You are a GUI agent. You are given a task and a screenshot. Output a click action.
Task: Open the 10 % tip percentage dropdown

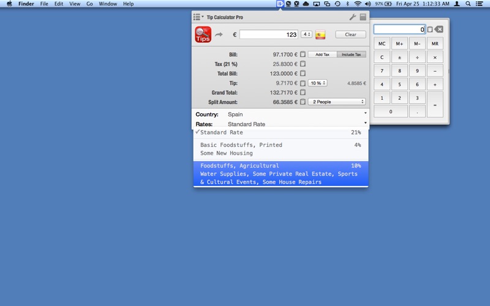(317, 83)
